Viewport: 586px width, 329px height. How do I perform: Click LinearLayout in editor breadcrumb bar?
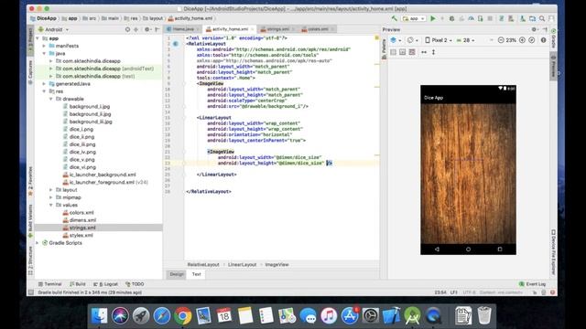click(242, 264)
